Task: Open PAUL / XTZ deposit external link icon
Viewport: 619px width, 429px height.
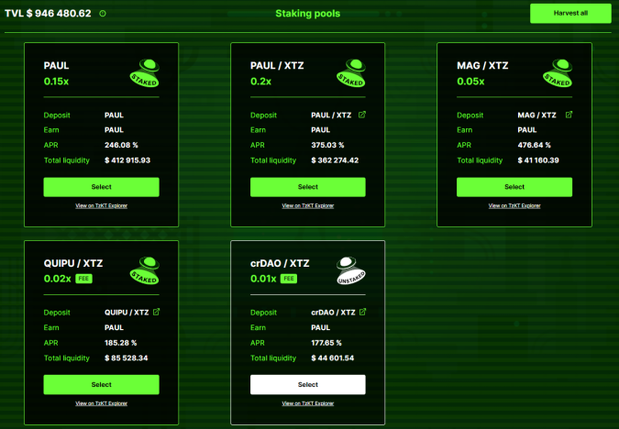Action: [x=362, y=115]
